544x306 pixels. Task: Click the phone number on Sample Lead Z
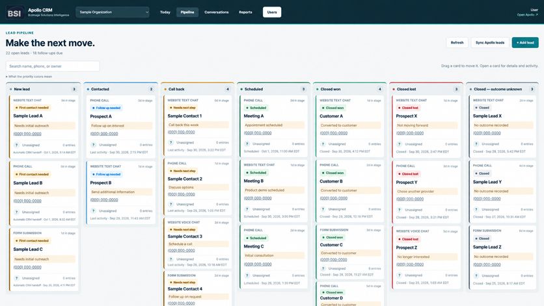487,265
